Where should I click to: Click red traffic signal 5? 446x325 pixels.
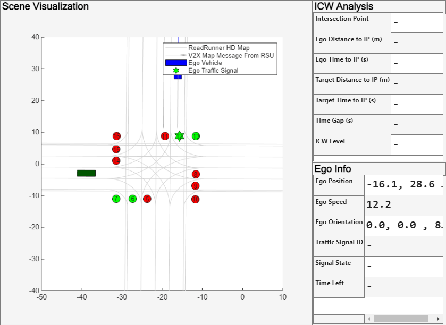pos(147,199)
